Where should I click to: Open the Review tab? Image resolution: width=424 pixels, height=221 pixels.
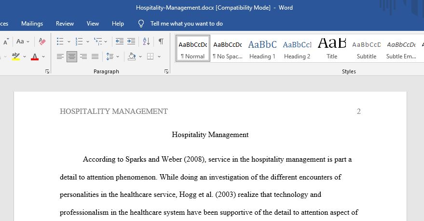[65, 24]
